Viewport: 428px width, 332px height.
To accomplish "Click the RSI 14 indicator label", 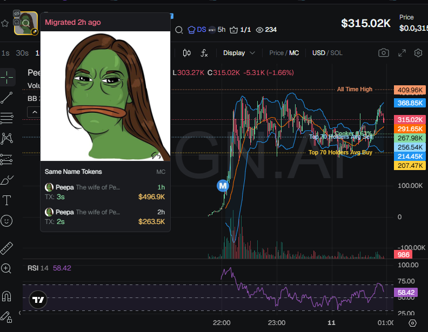I will coord(38,268).
